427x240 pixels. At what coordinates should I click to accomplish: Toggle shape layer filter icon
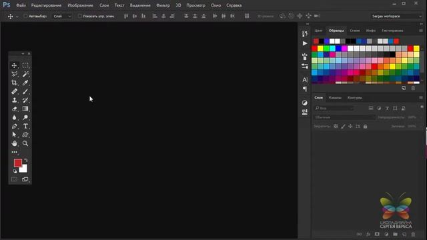pyautogui.click(x=395, y=108)
